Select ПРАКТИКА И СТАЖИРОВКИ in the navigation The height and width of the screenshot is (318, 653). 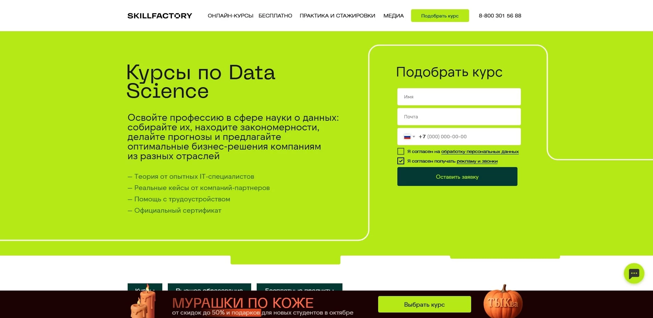click(337, 15)
